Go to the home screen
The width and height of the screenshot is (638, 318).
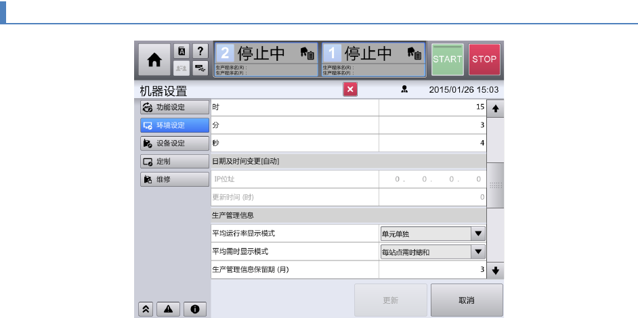tap(154, 60)
